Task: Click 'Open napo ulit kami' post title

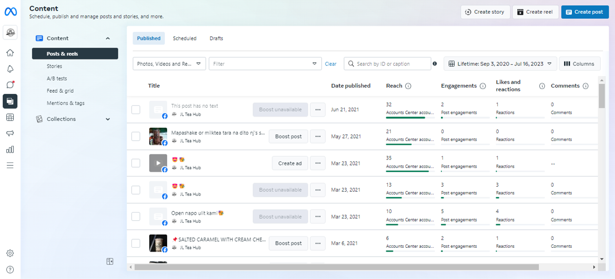Action: pyautogui.click(x=198, y=213)
